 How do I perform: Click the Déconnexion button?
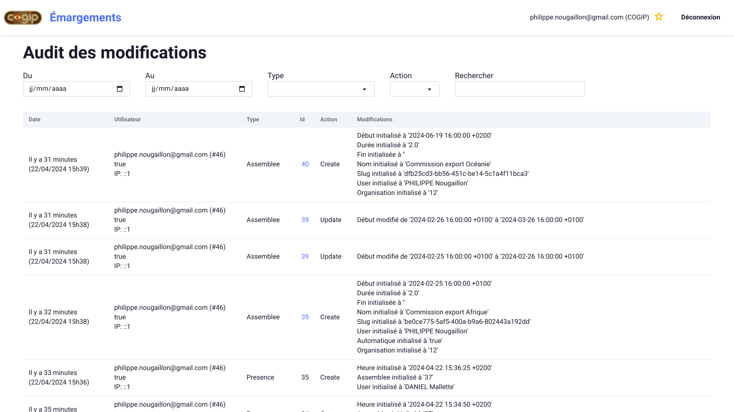pos(700,17)
